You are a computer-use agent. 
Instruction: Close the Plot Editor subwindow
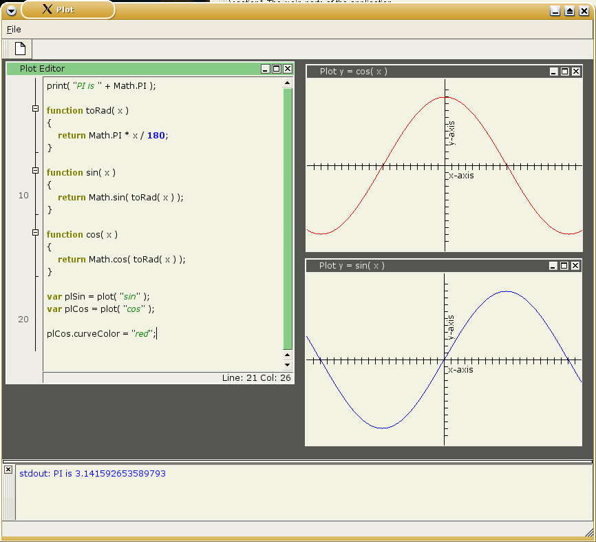288,68
